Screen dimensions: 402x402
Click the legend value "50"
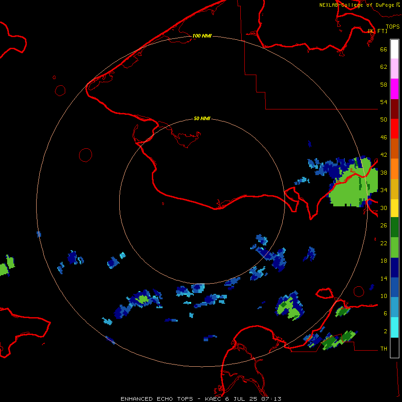tap(384, 120)
